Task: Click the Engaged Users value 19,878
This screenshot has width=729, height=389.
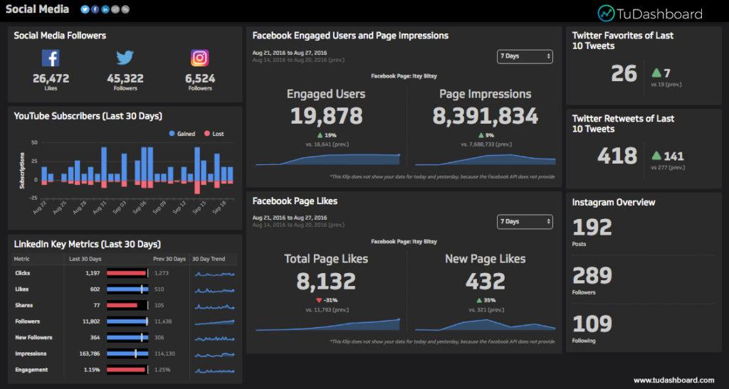Action: pos(326,116)
